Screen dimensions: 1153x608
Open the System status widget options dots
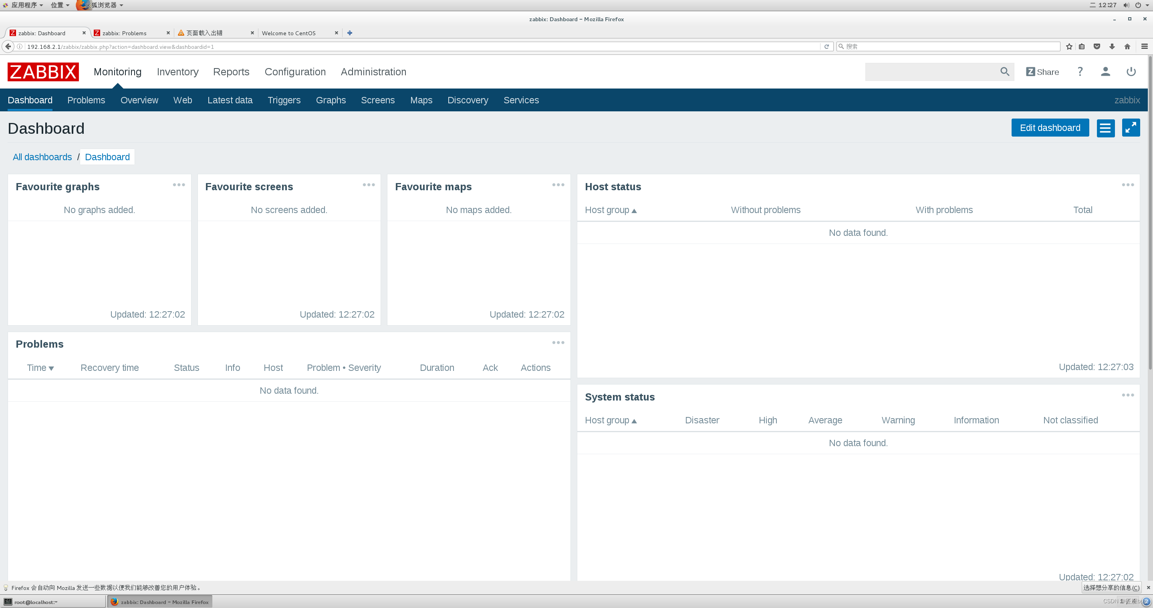point(1127,395)
